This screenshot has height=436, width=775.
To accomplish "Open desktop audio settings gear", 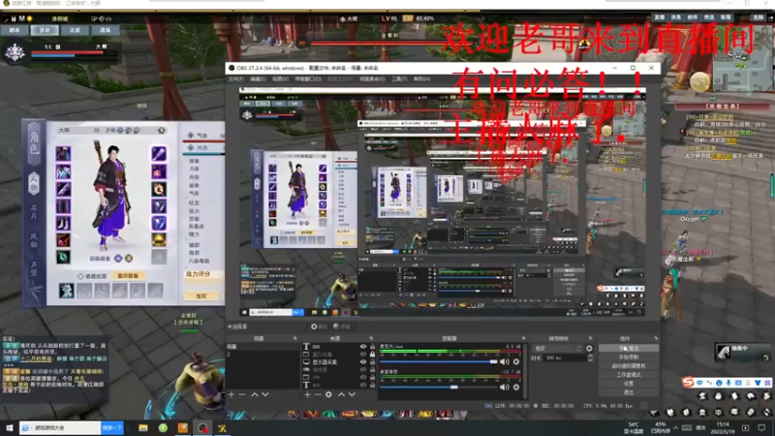I will 516,387.
